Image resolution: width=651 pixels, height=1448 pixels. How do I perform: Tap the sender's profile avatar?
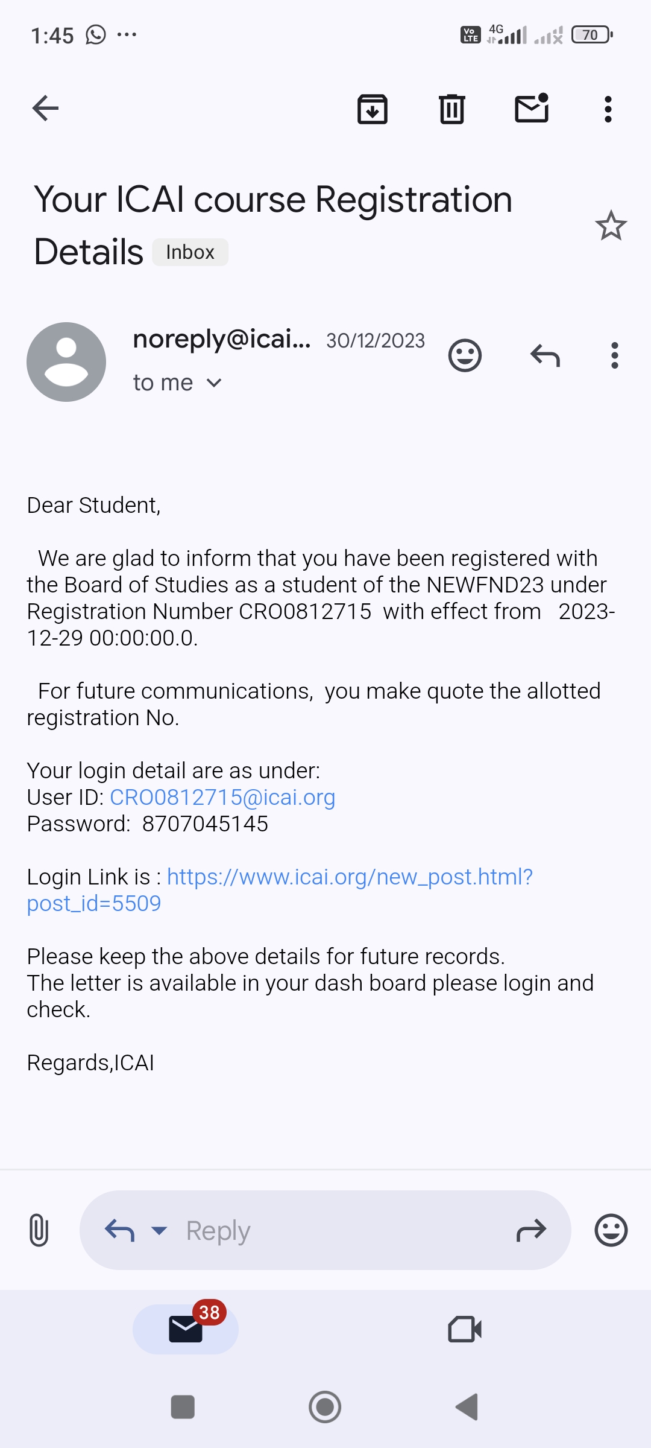[x=66, y=362]
